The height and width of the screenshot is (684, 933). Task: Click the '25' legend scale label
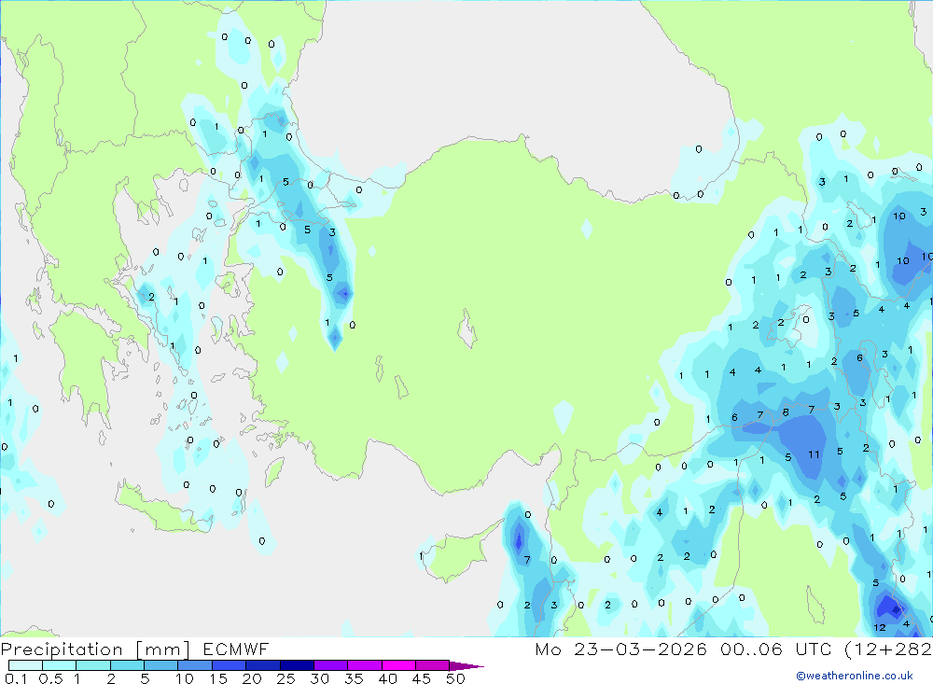(x=286, y=678)
